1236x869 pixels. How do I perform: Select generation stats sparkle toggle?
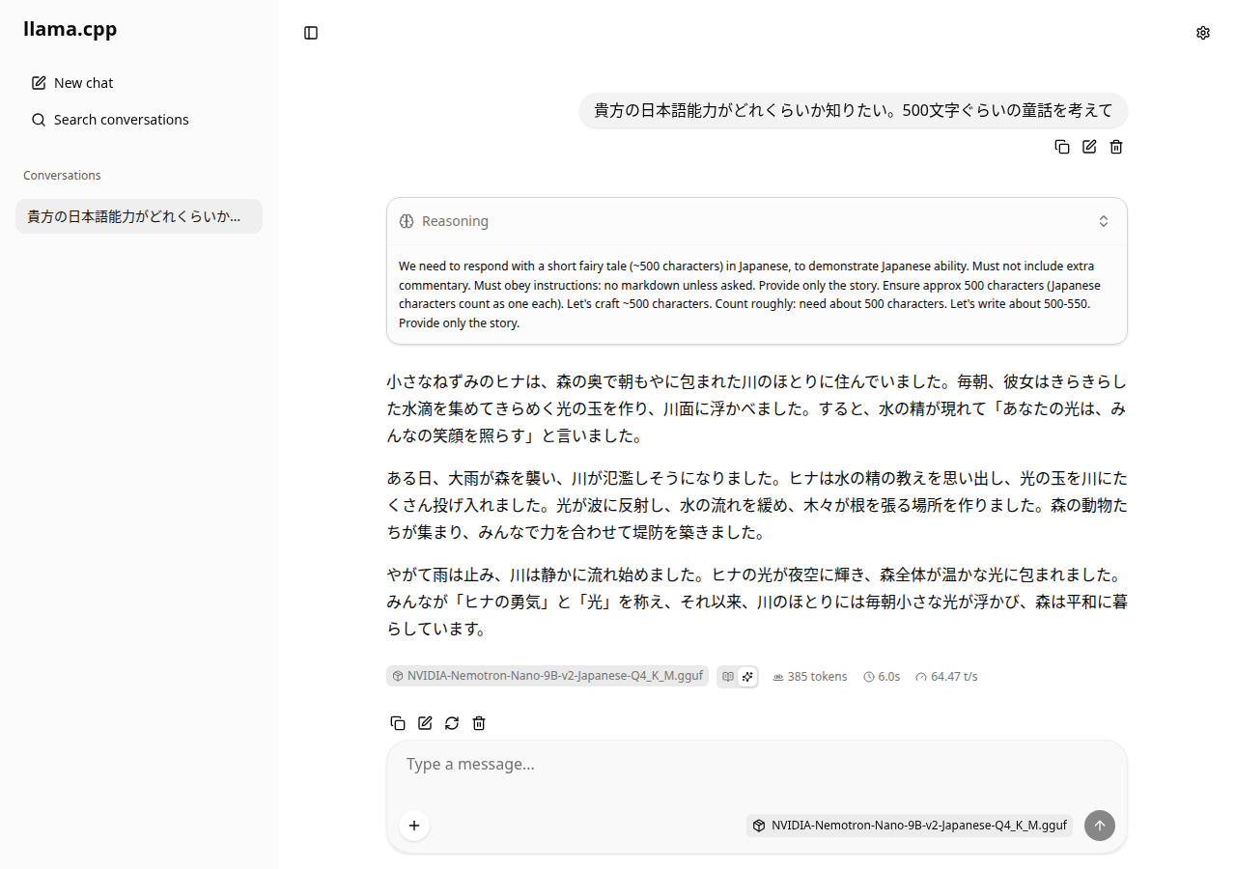747,677
